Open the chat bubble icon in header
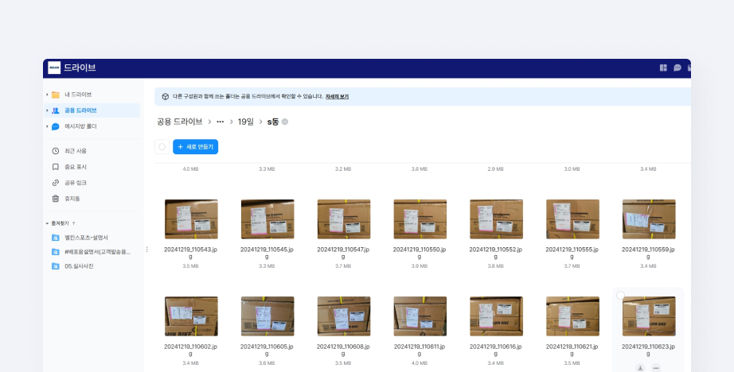This screenshot has height=372, width=734. pyautogui.click(x=677, y=68)
